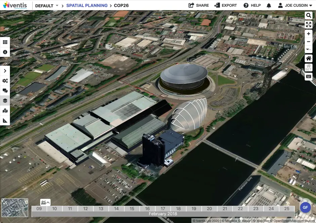Open keyboard shortcuts icon
Image resolution: width=316 pixels, height=223 pixels.
click(x=309, y=76)
